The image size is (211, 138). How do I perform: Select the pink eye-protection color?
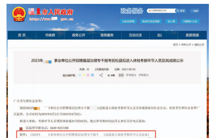pos(88,75)
